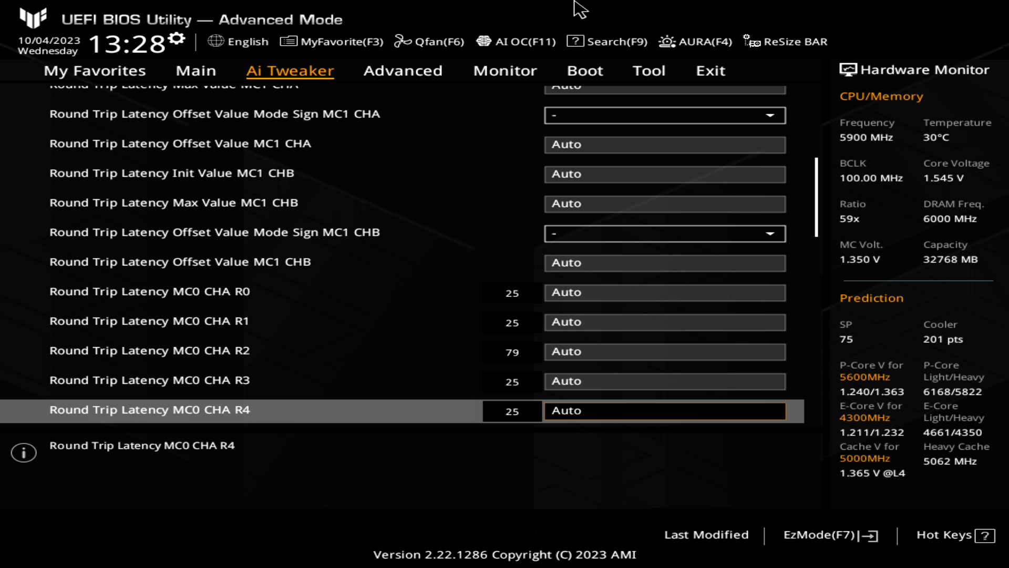This screenshot has height=568, width=1009.
Task: Toggle Round Trip Latency Init Value MC1 CHB Auto
Action: pos(663,173)
